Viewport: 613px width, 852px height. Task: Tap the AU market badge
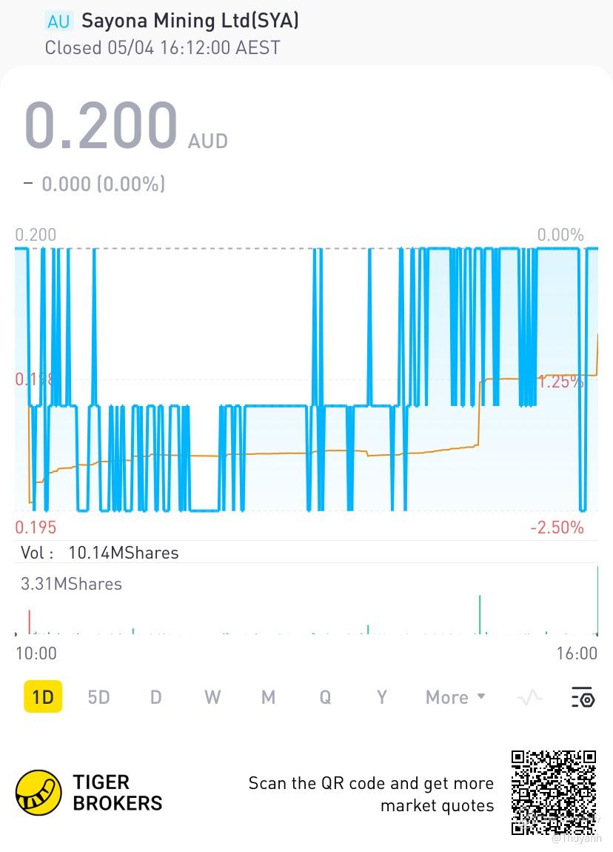click(58, 21)
